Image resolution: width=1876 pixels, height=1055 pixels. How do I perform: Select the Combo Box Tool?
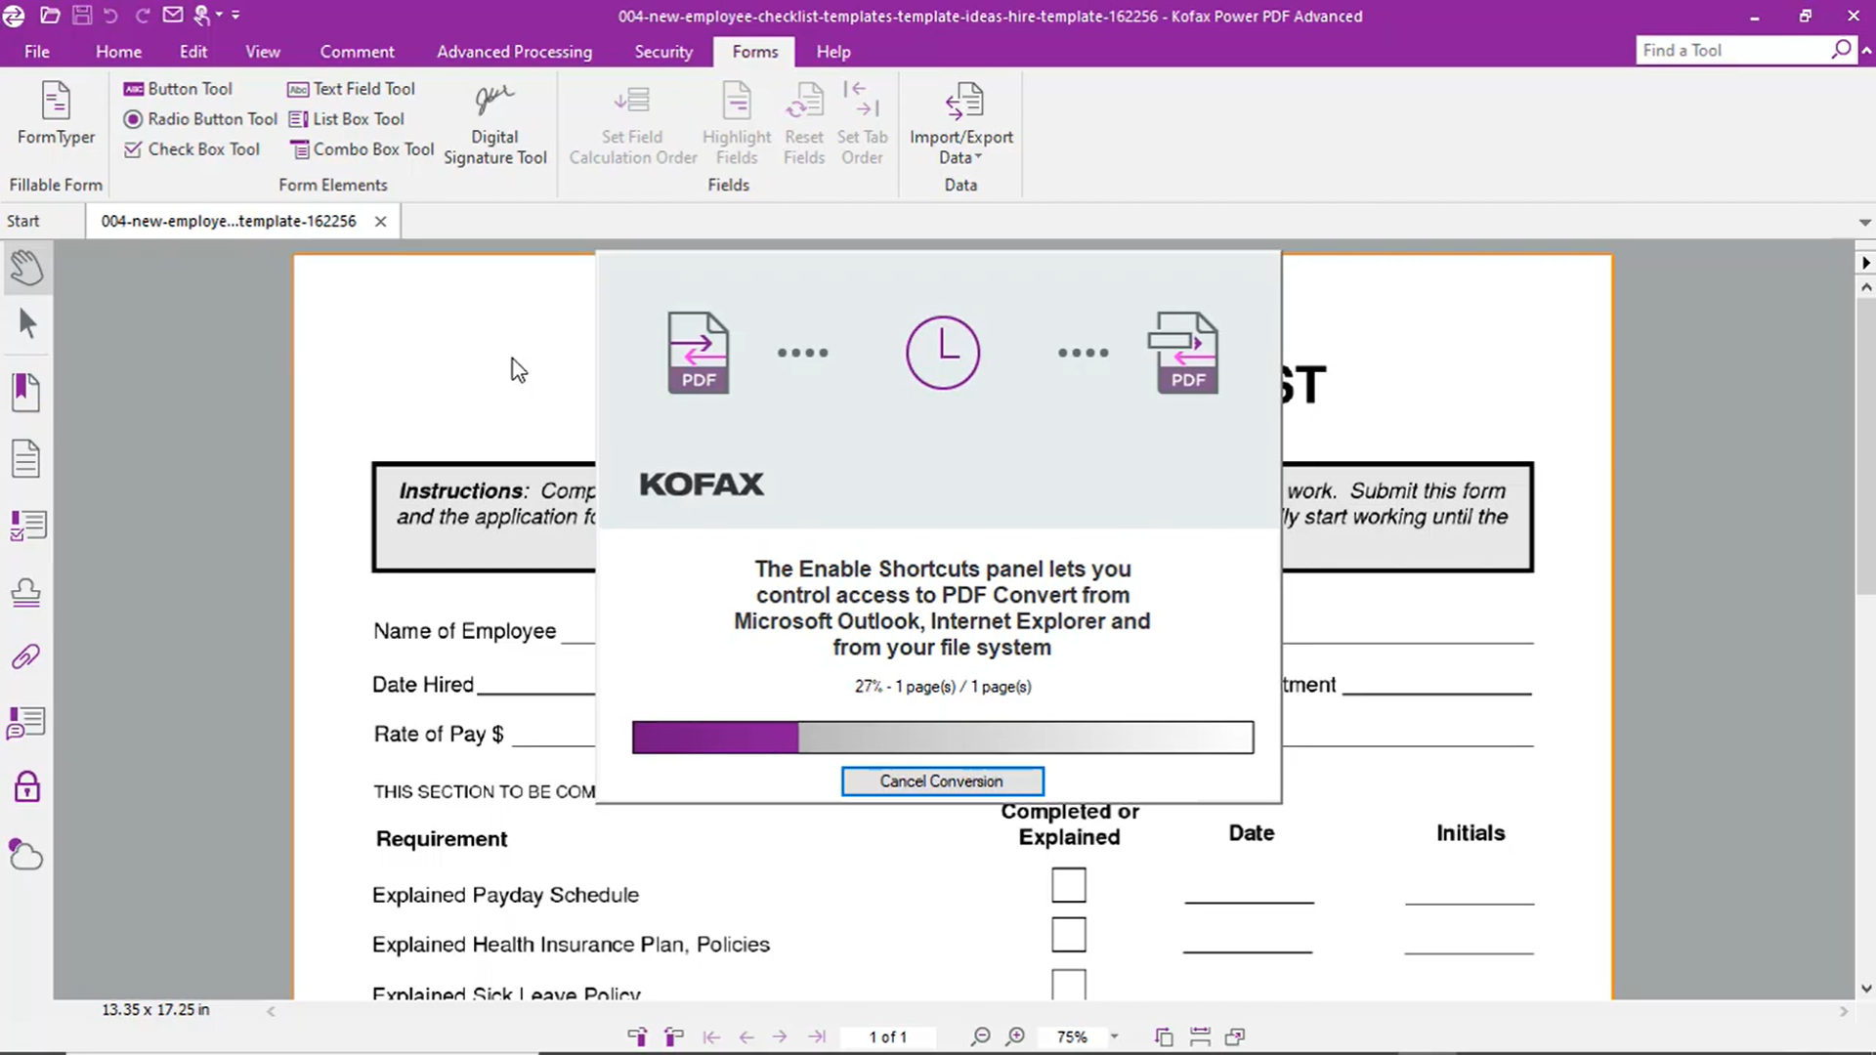click(362, 149)
